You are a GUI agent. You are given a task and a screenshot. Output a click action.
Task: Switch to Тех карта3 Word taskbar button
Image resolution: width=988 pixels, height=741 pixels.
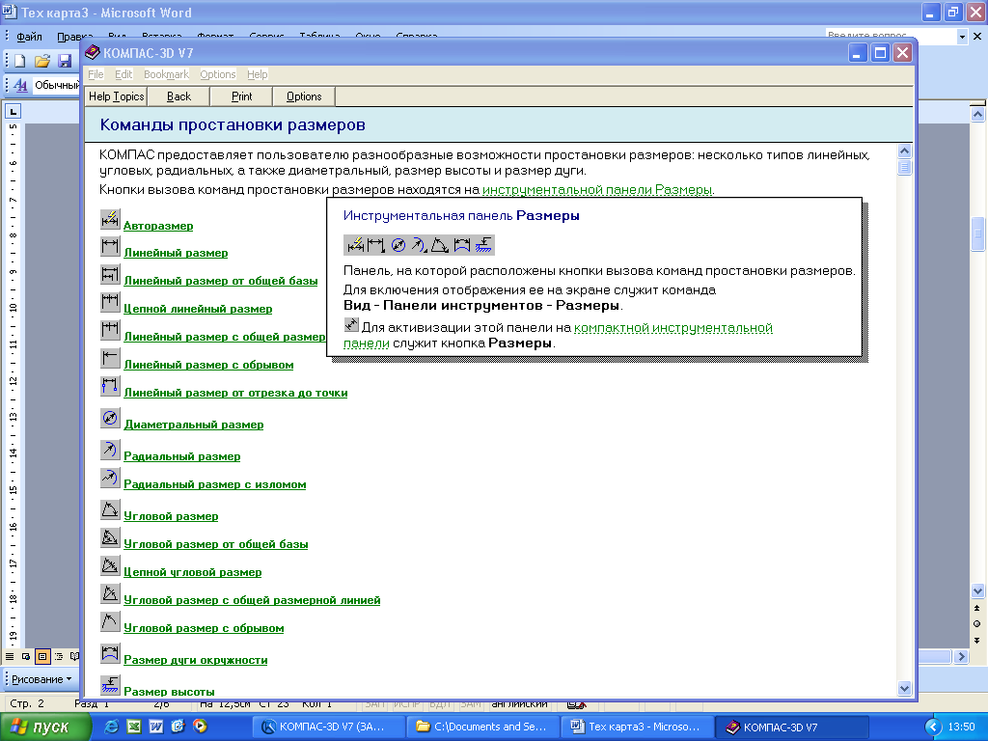point(637,727)
